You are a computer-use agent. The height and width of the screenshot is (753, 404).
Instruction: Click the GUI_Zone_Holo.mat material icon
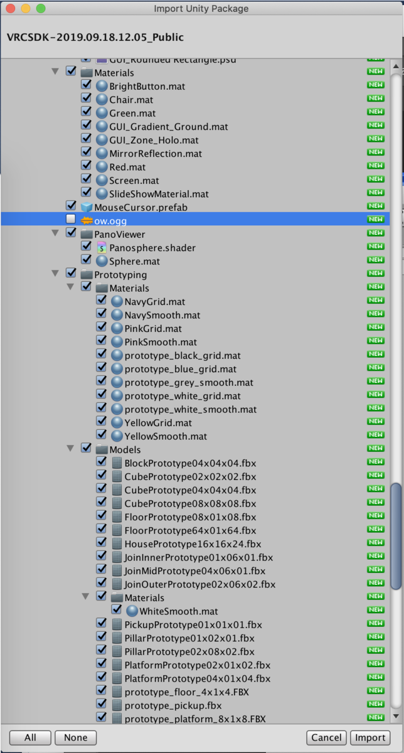(102, 140)
